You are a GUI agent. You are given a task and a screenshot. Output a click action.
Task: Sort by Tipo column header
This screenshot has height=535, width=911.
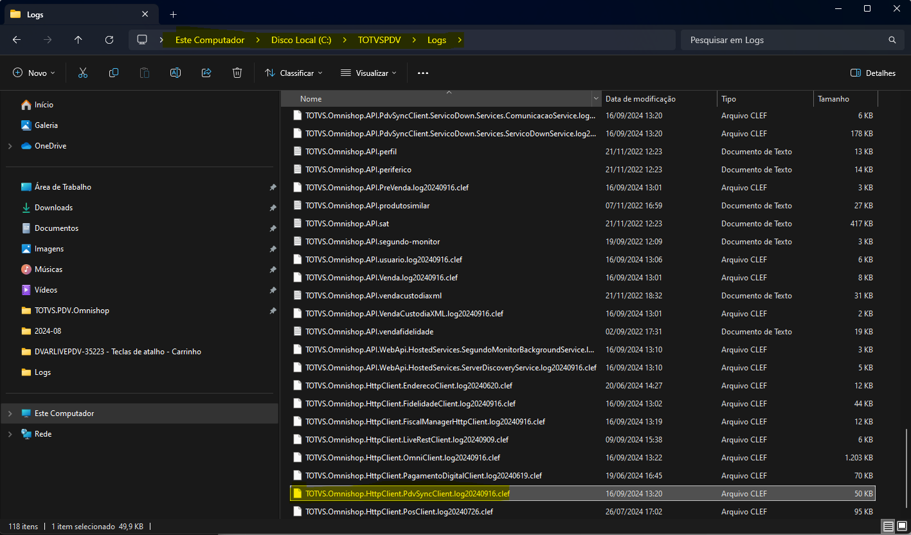point(765,99)
